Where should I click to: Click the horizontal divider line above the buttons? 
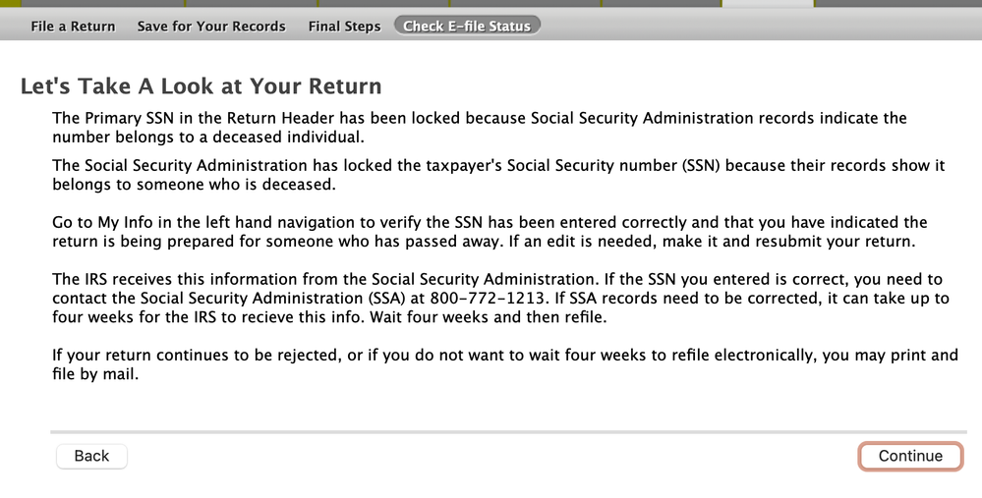[508, 431]
